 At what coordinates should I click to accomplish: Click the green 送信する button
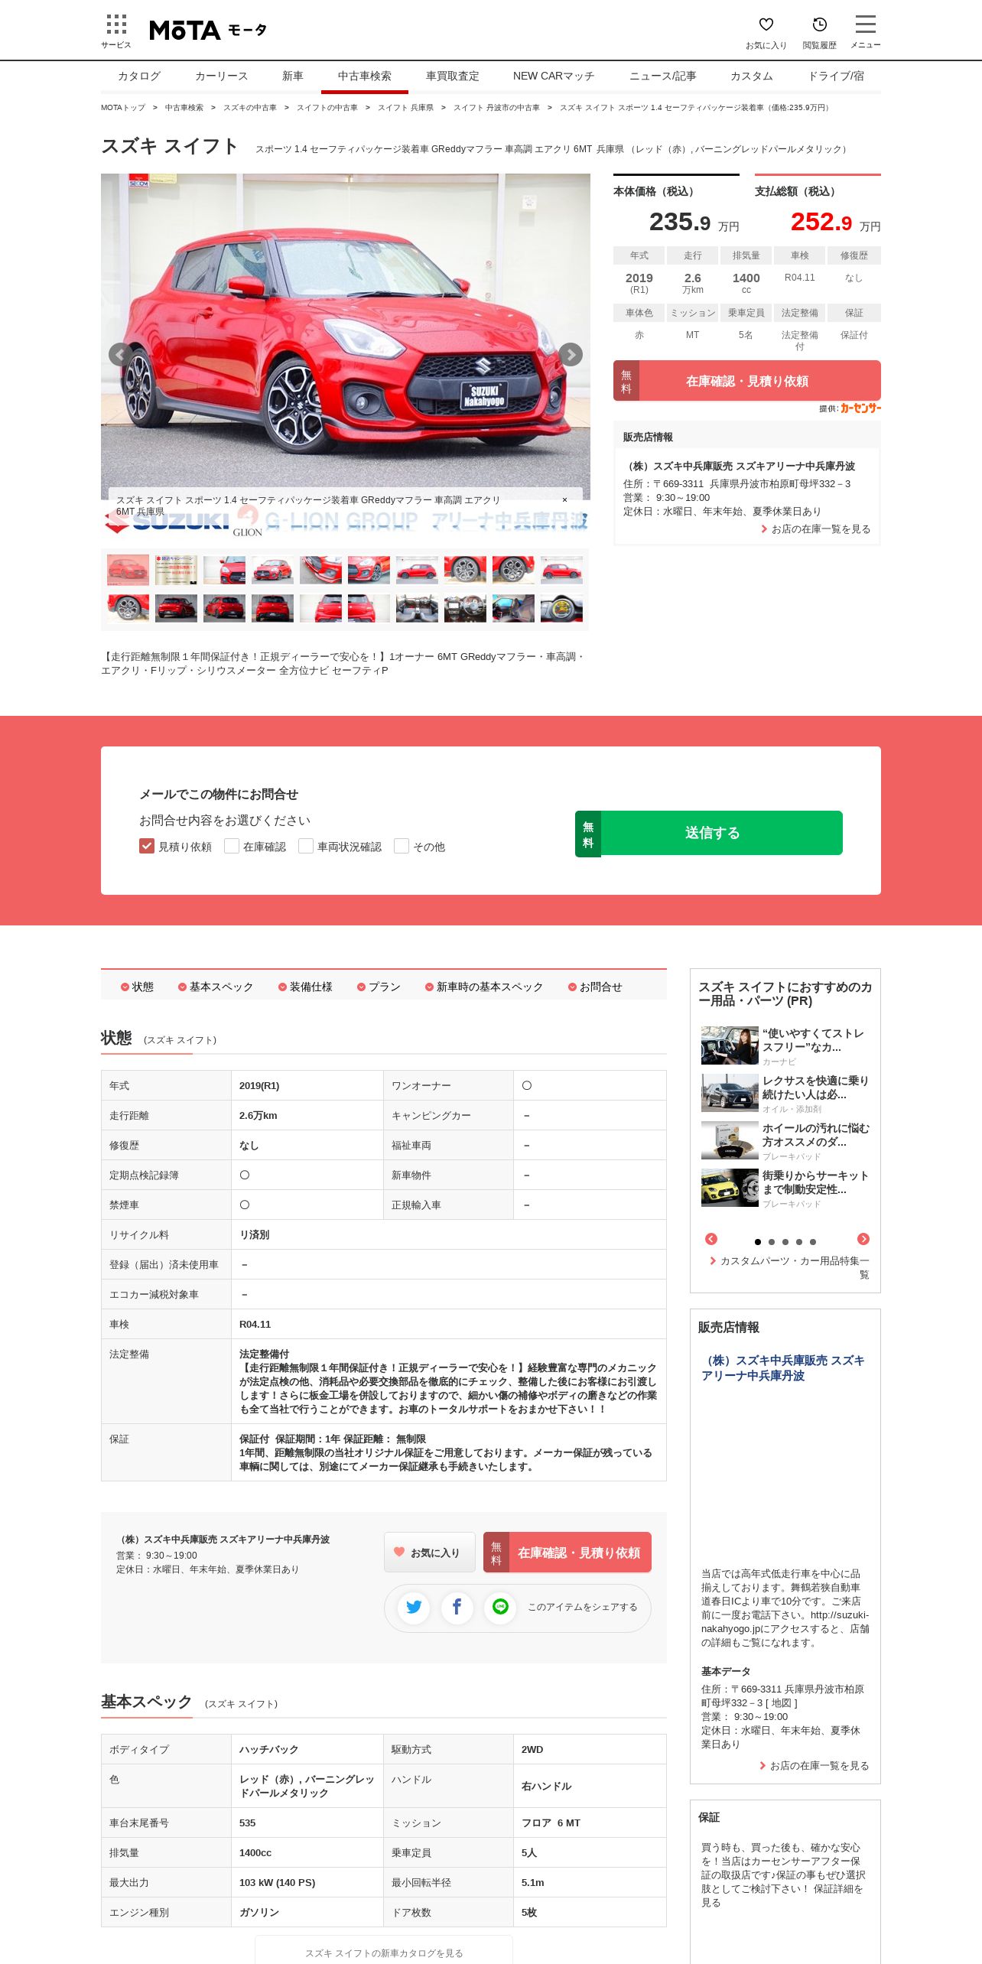coord(709,833)
